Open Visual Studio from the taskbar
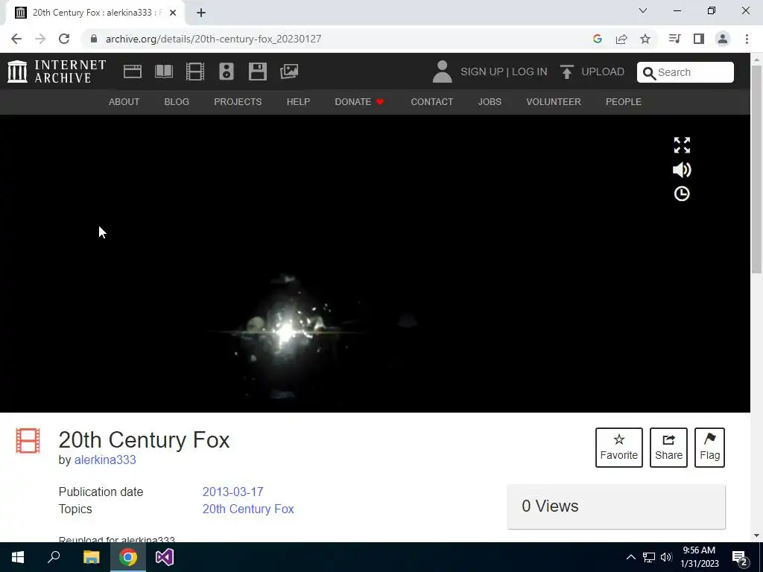 tap(165, 557)
